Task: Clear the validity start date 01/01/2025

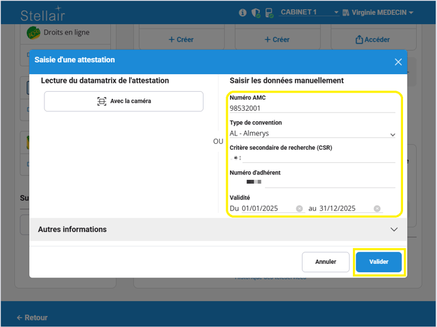Action: coord(299,208)
